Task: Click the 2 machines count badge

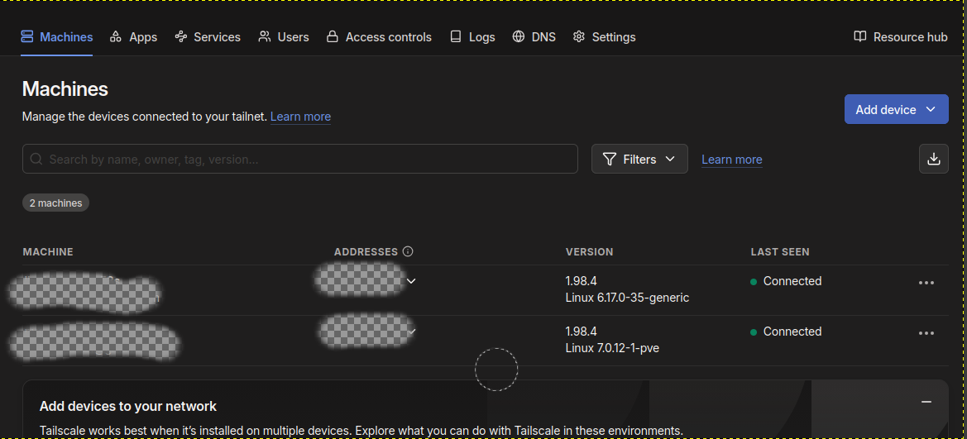Action: [55, 203]
